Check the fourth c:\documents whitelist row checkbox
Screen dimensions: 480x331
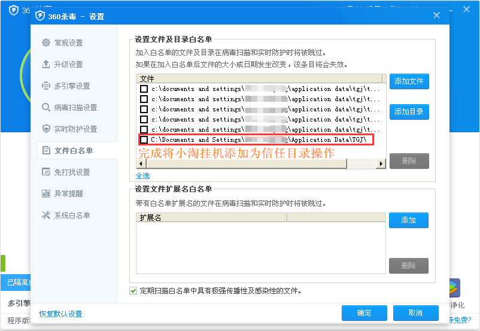tap(144, 119)
